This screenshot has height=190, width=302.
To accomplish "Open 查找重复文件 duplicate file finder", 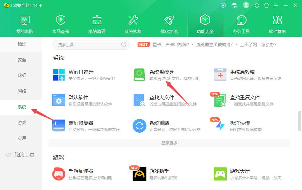I will pos(220,100).
